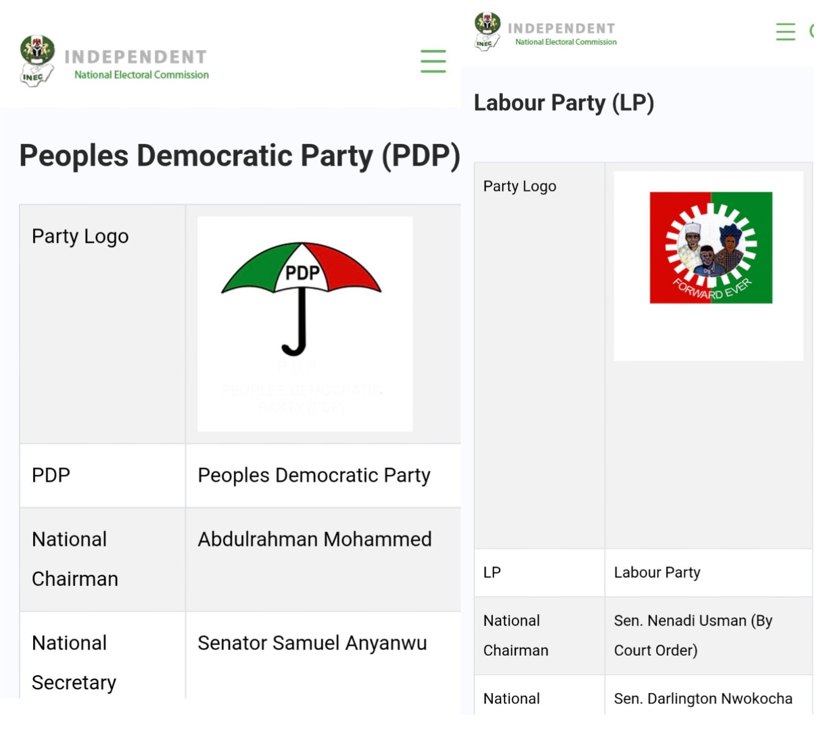This screenshot has height=735, width=828.
Task: Click the Labour Party Forward Ever logo
Action: (x=710, y=248)
